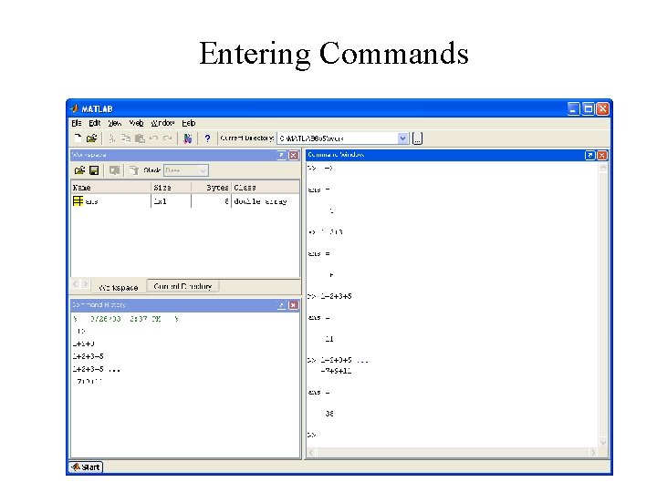Select the green date line in Command History
Image resolution: width=657 pixels, height=492 pixels.
coord(126,319)
